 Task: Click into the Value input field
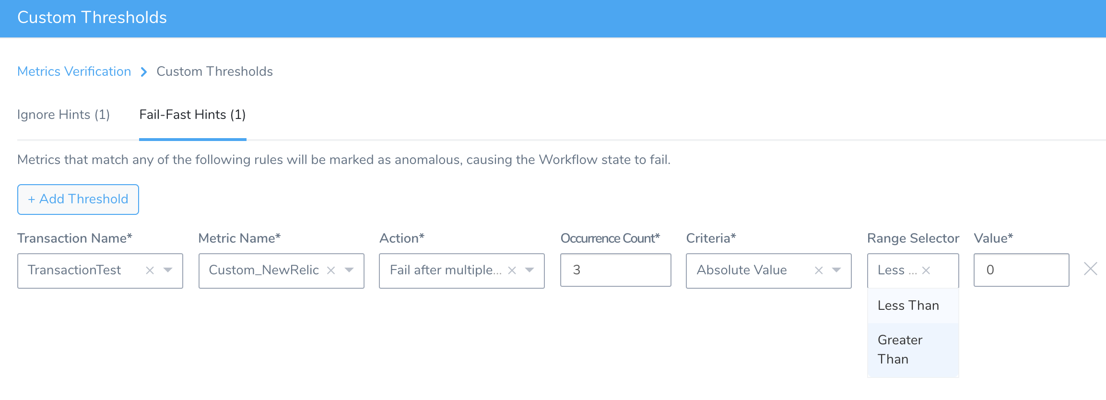[1022, 270]
